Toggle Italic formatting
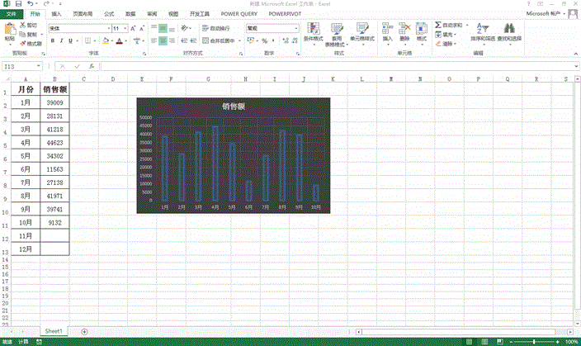 click(x=61, y=40)
